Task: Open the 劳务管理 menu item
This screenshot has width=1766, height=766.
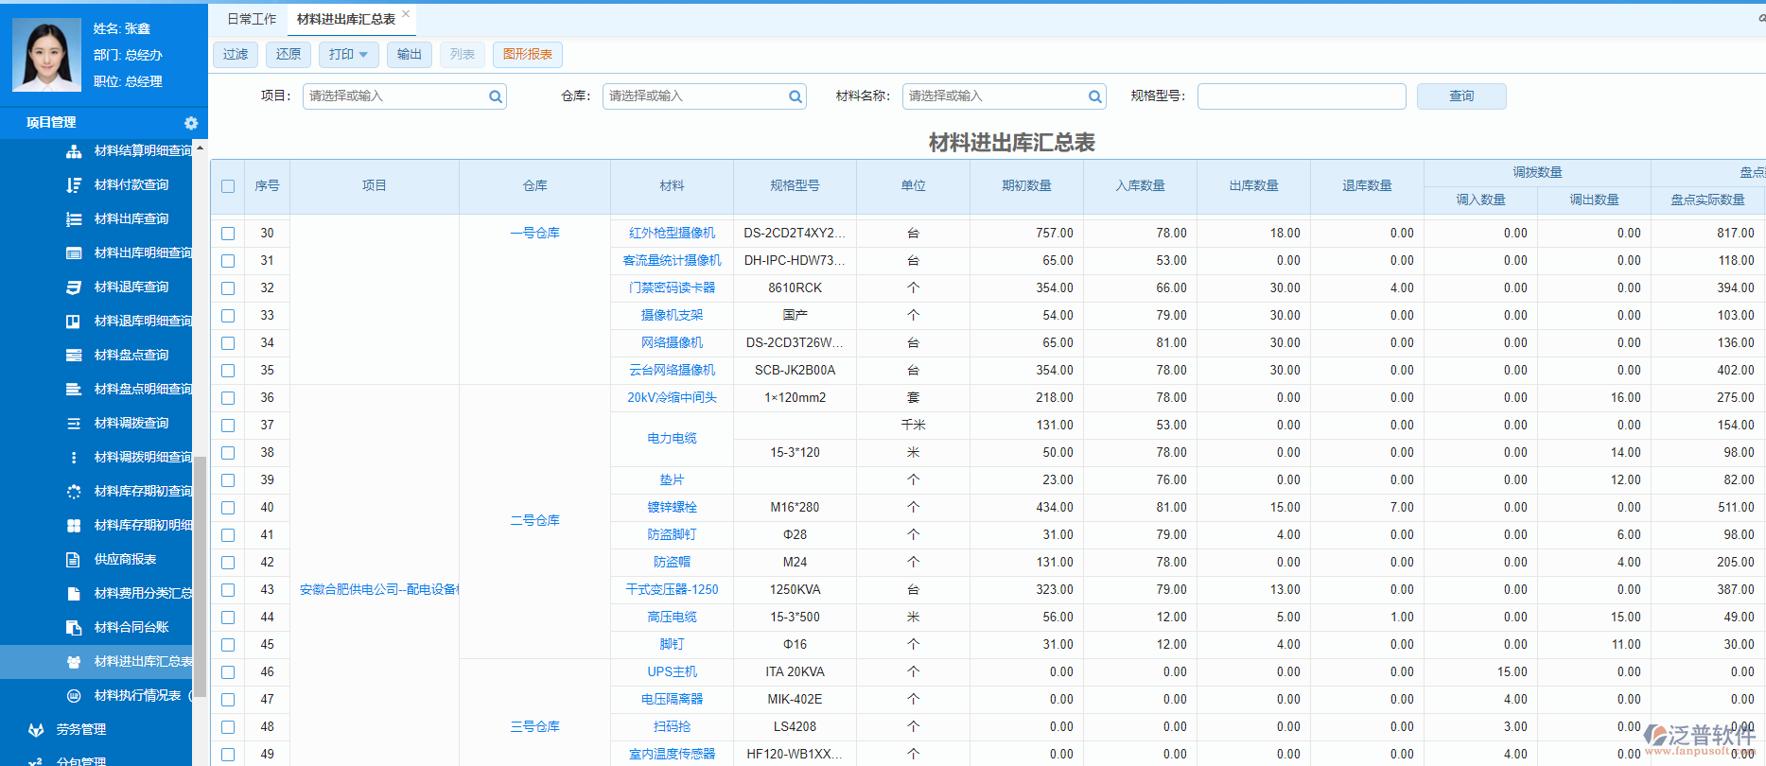Action: pyautogui.click(x=81, y=730)
